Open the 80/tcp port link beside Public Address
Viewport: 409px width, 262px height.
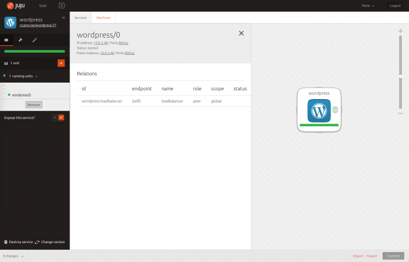tap(130, 53)
